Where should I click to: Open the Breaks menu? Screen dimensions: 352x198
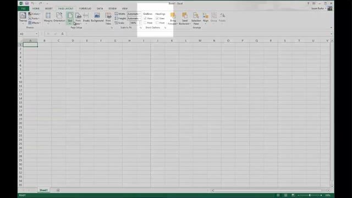[86, 18]
